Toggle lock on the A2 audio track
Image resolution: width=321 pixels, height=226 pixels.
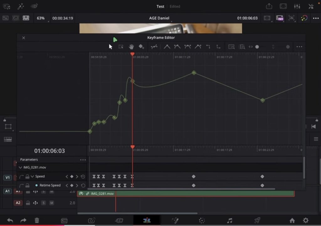28,203
